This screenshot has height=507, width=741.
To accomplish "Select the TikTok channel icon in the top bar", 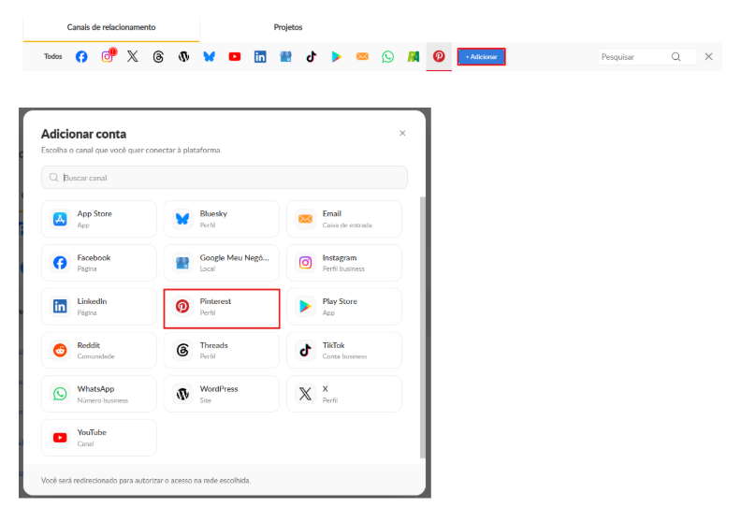I will [311, 57].
